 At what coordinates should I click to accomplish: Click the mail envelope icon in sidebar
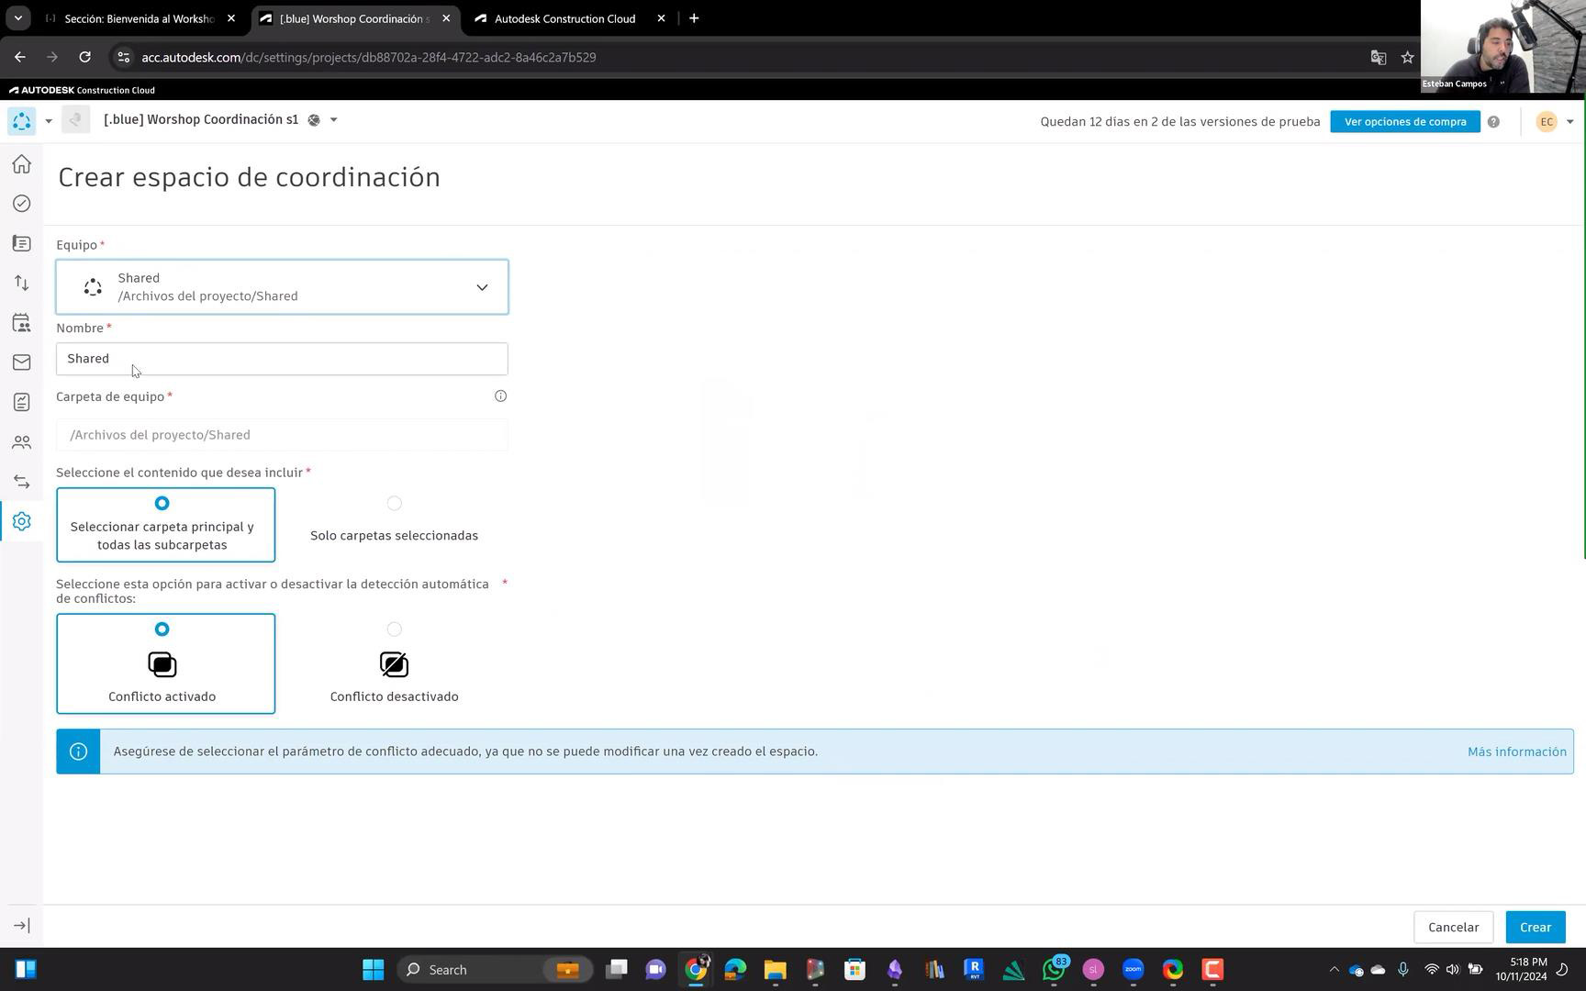[21, 362]
